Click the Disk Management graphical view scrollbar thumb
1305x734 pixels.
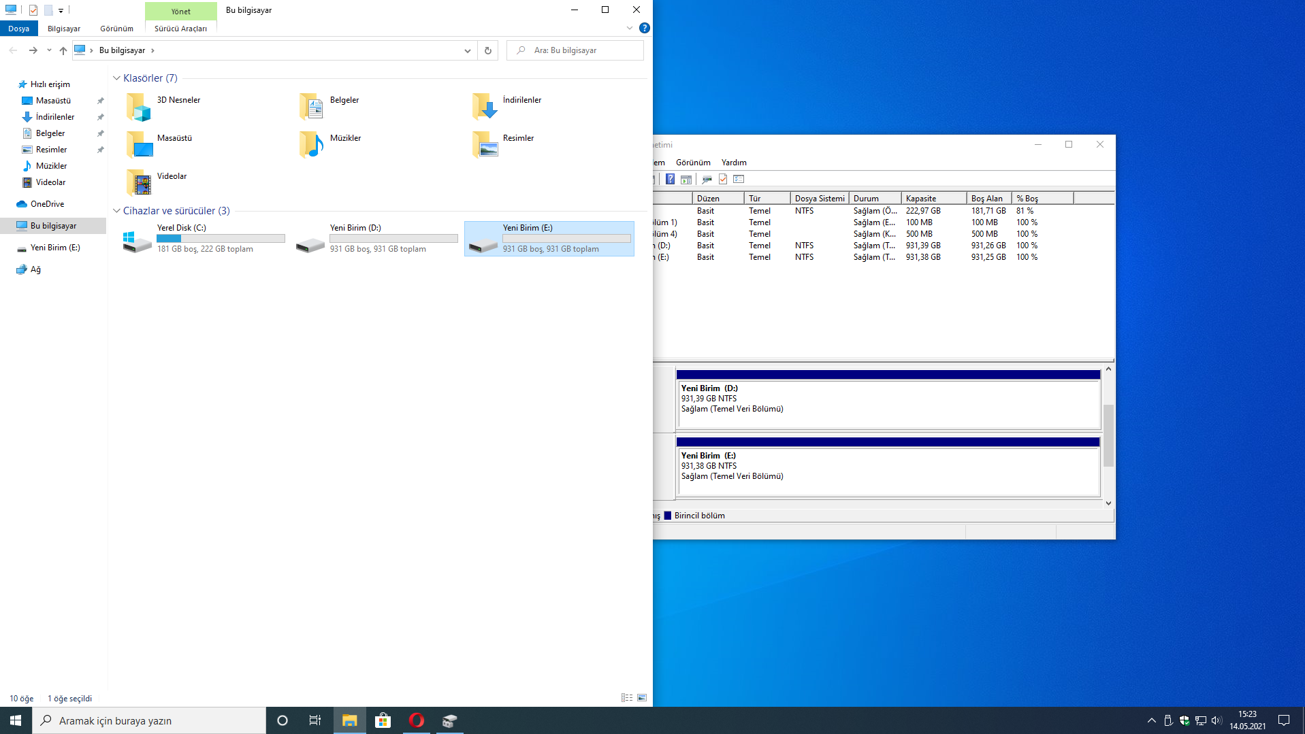tap(1108, 435)
